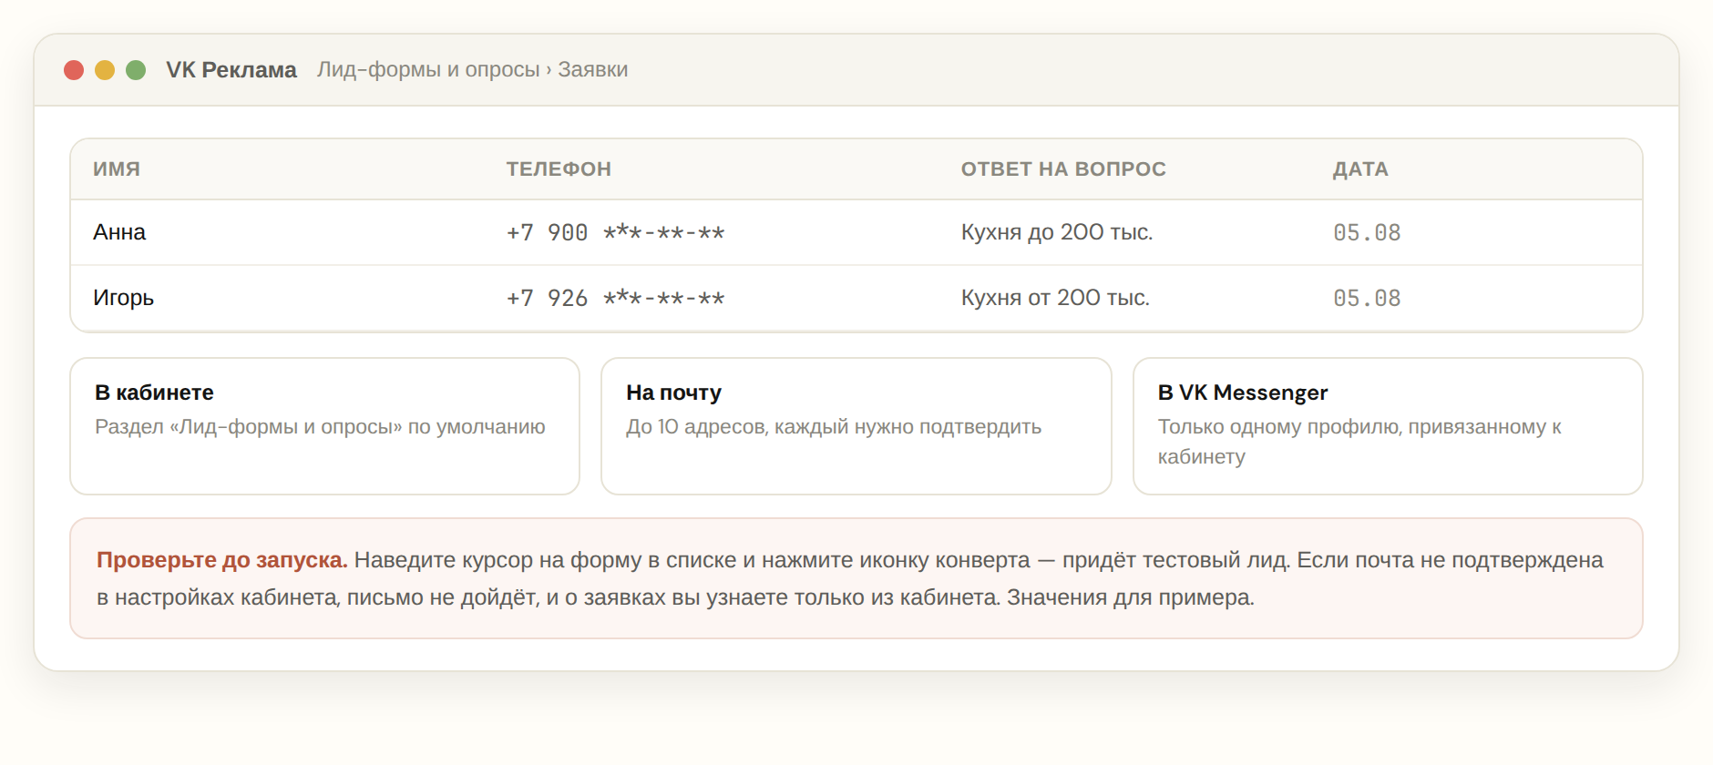The image size is (1713, 765).
Task: Select the name cell Анна
Action: (119, 232)
